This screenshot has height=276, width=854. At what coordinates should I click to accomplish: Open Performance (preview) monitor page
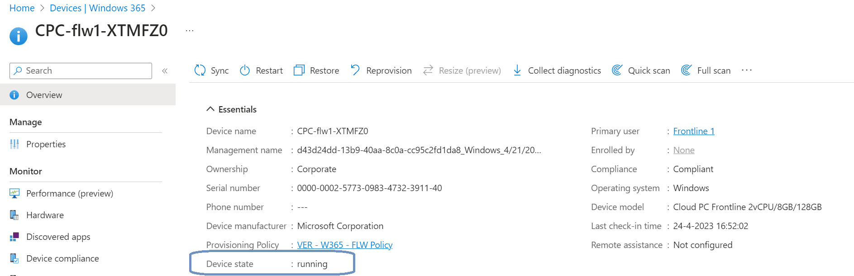(69, 193)
